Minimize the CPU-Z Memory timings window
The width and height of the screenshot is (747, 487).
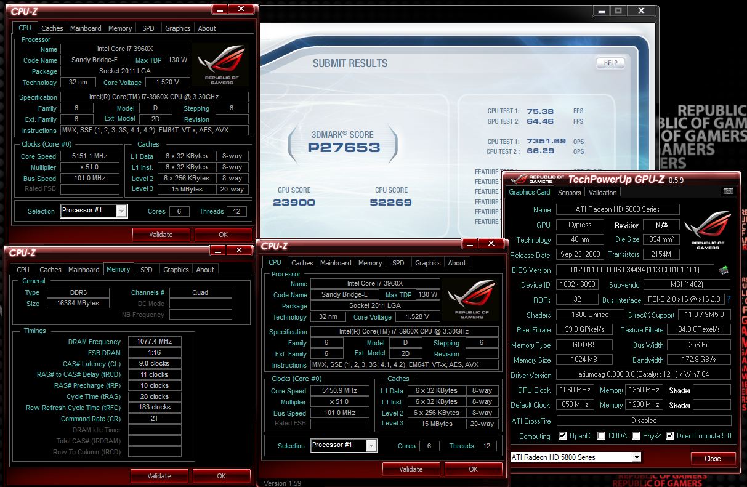pyautogui.click(x=217, y=250)
